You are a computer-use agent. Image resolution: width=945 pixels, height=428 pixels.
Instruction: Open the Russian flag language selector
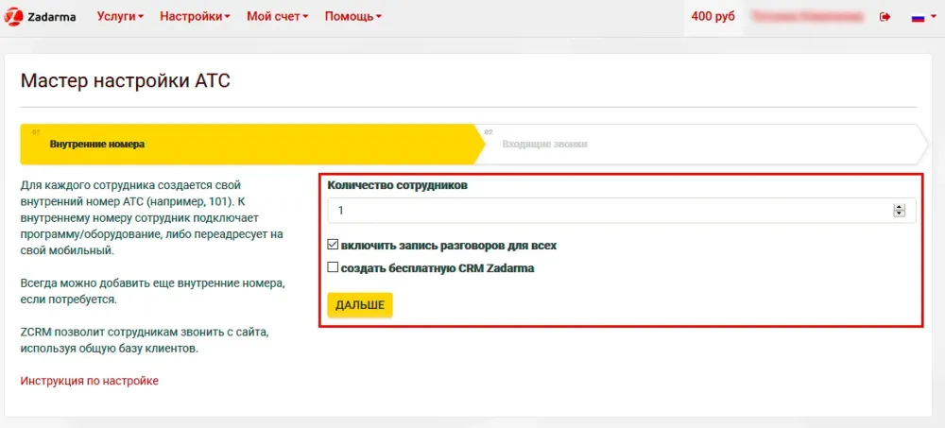923,18
